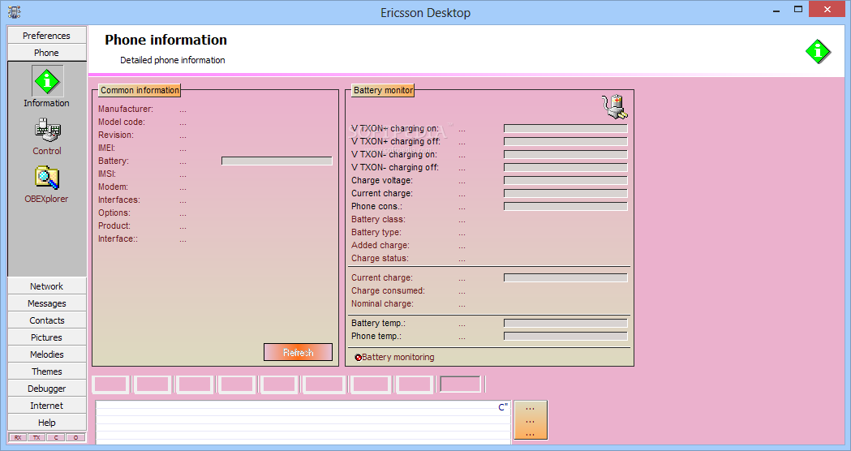Viewport: 851px width, 451px height.
Task: Click the Battery level bar in Common information
Action: tap(277, 161)
